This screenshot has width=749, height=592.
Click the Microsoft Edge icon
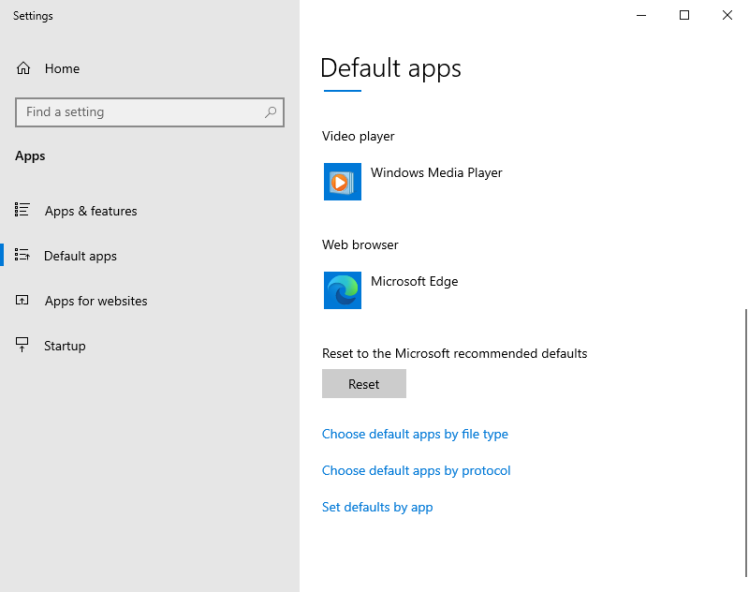point(343,290)
